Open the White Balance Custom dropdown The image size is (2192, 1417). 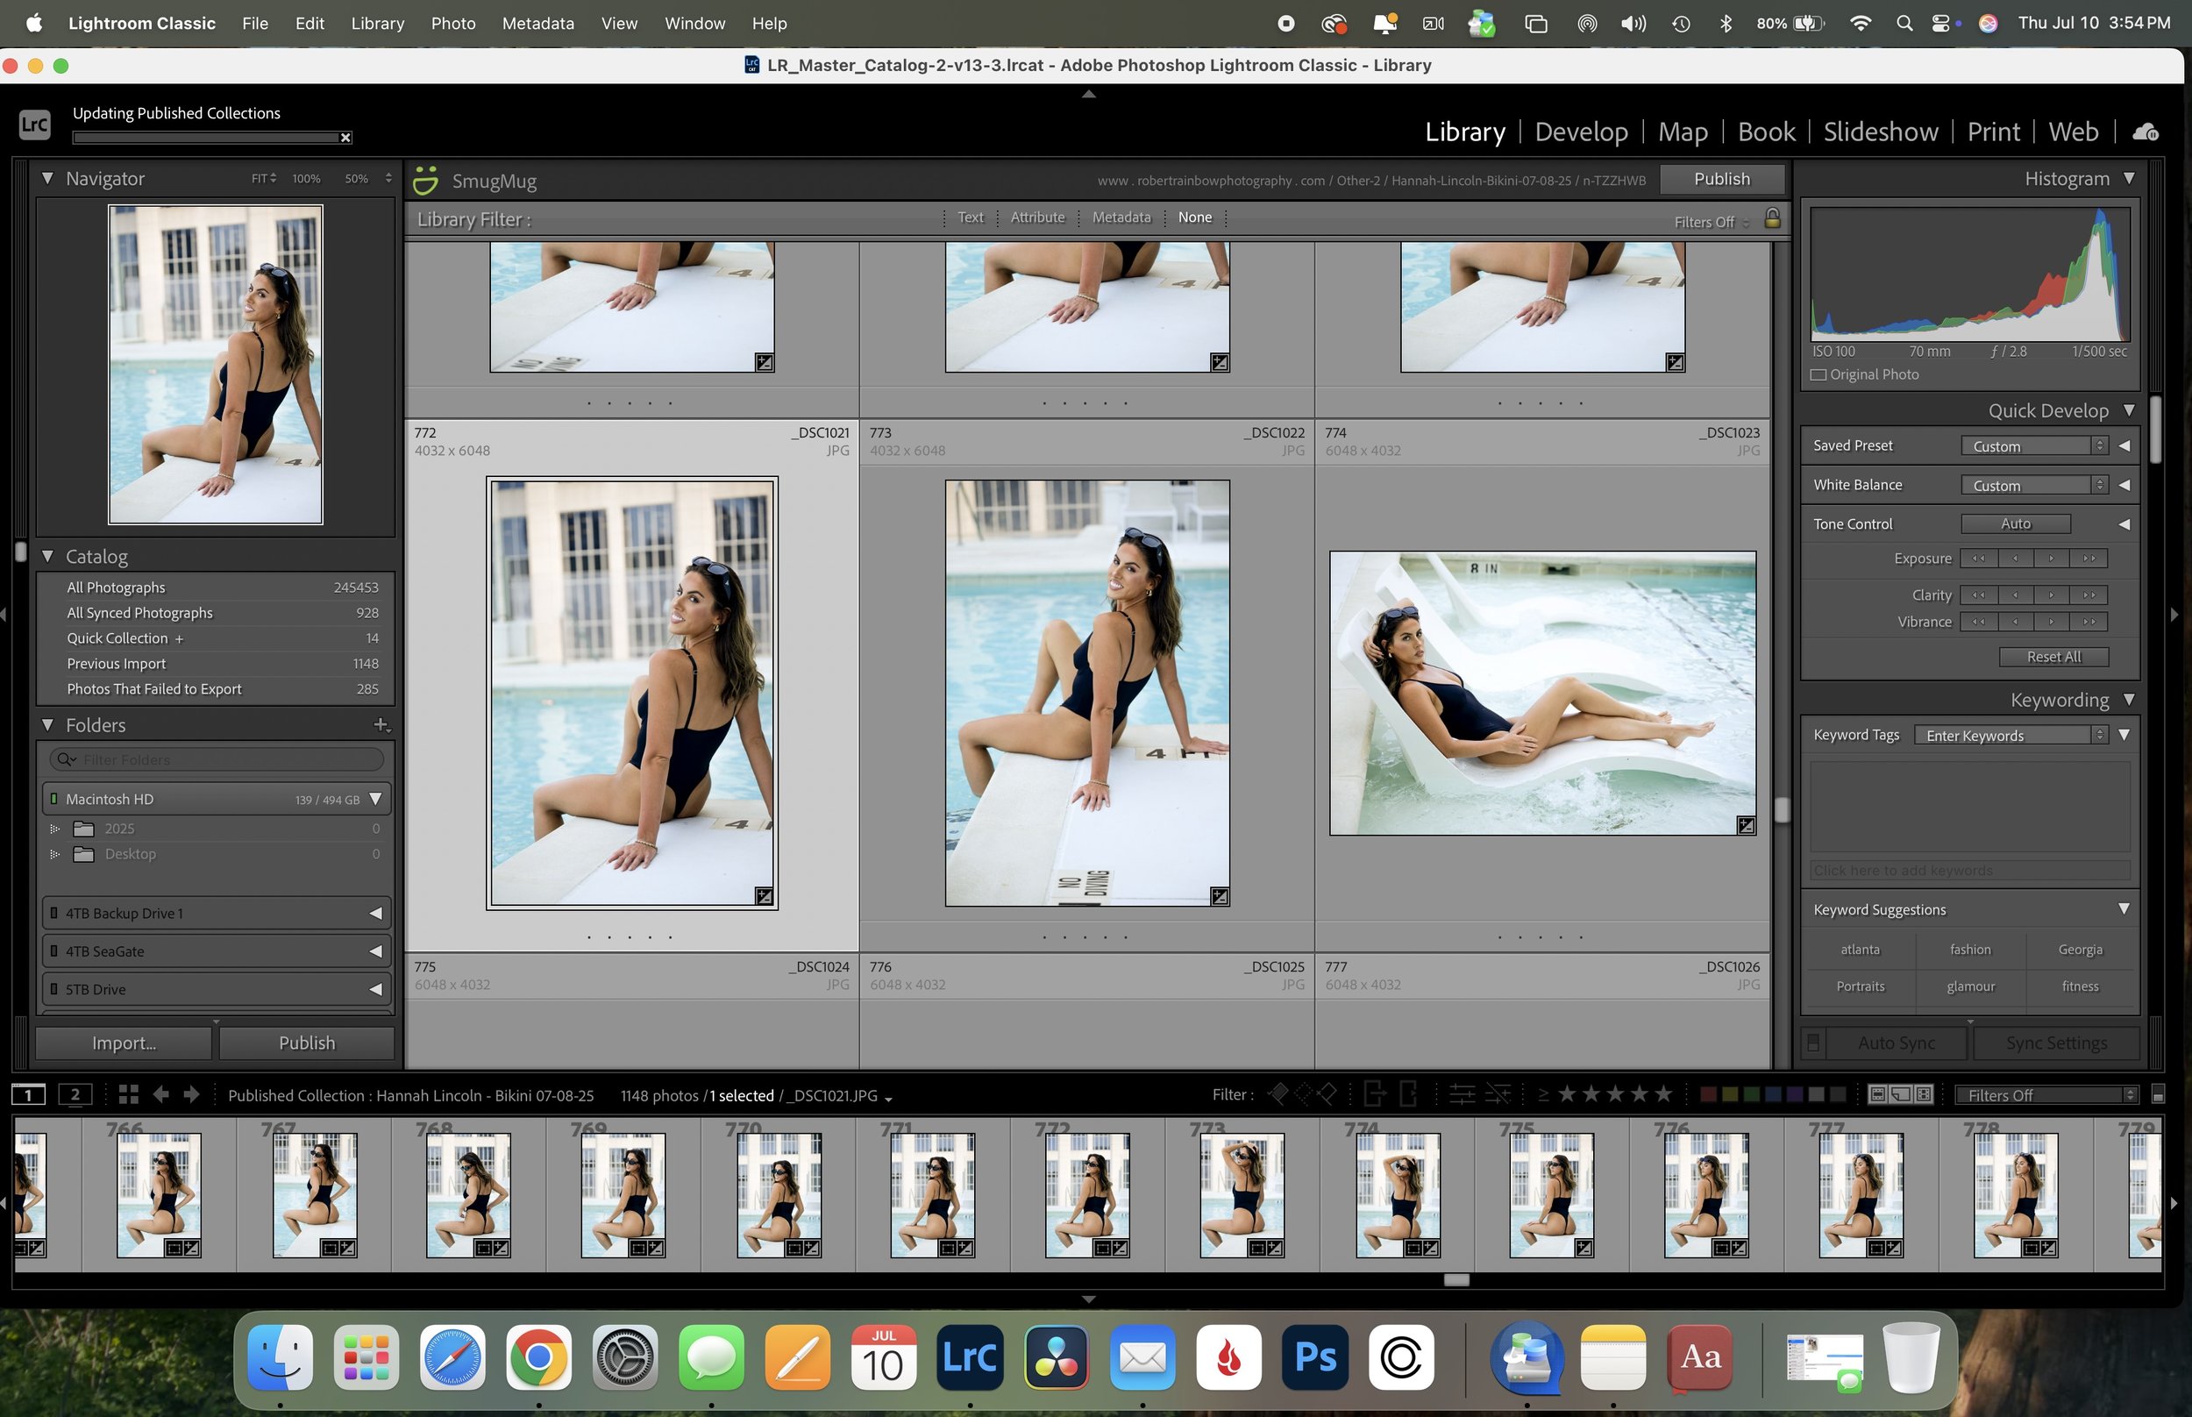point(2033,485)
